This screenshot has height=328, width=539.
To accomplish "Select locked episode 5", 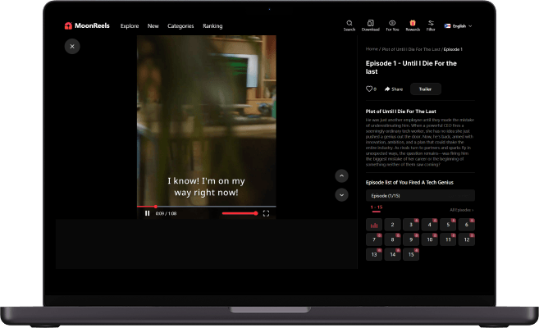I will click(x=448, y=225).
